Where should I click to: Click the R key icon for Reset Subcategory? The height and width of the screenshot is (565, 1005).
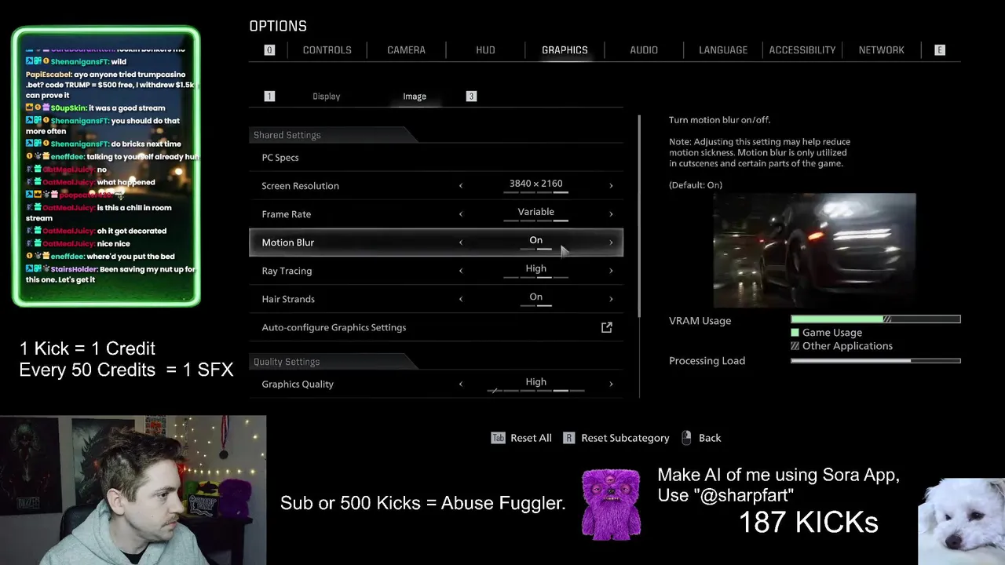point(568,438)
